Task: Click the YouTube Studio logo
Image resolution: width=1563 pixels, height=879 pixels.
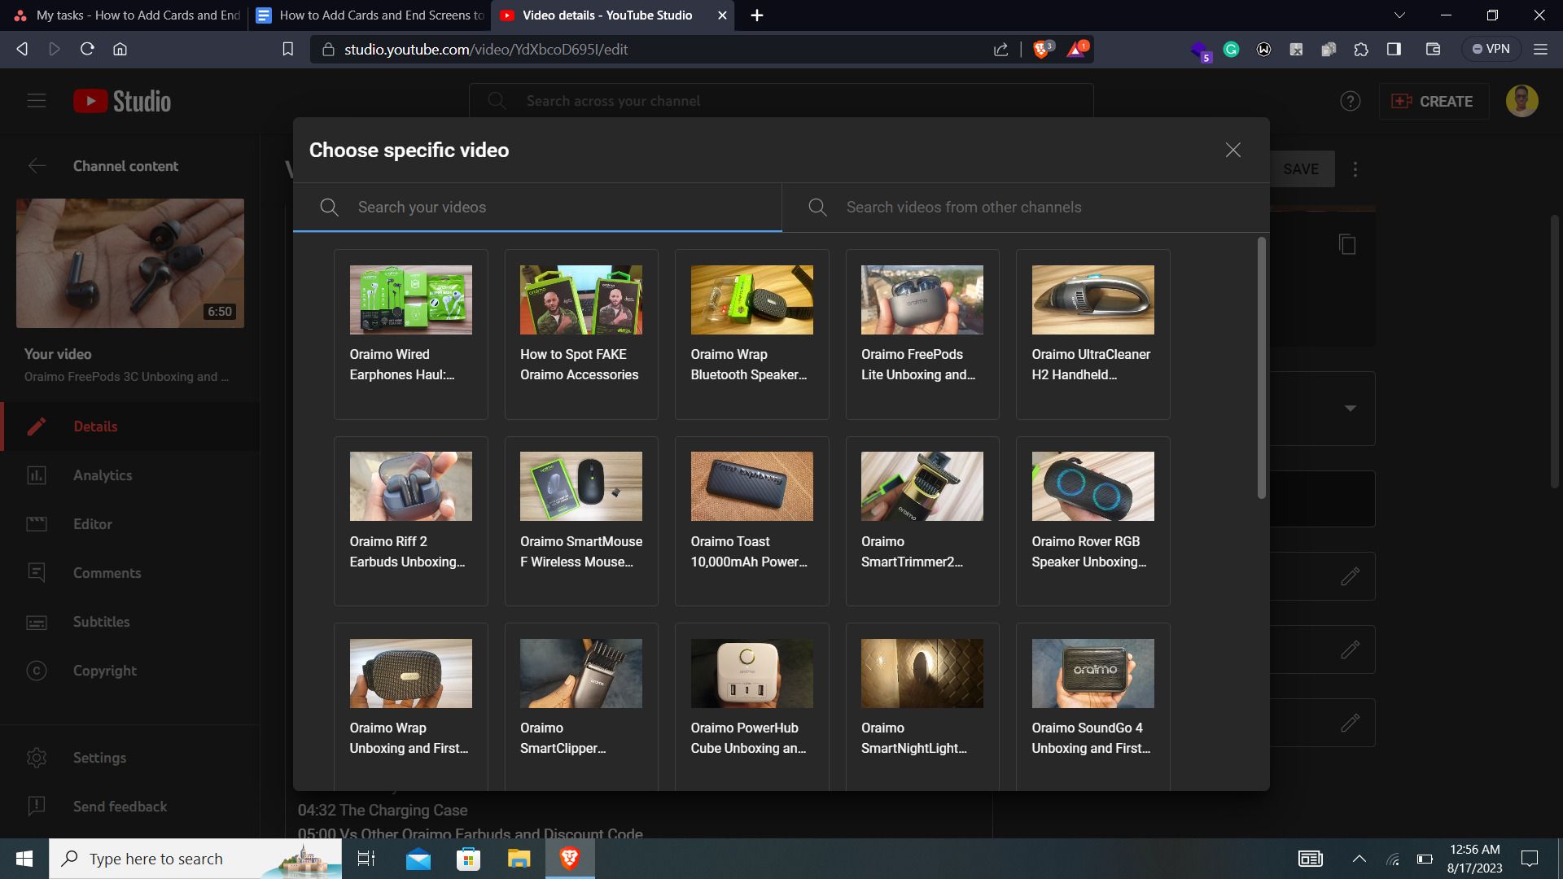Action: [122, 101]
